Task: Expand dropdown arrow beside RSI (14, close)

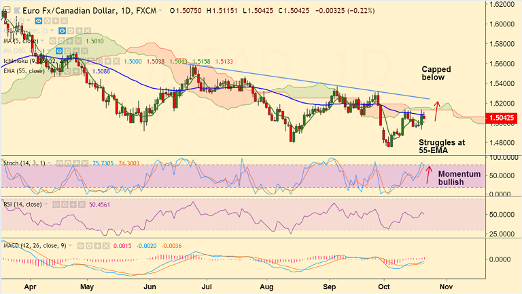Action: 46,205
